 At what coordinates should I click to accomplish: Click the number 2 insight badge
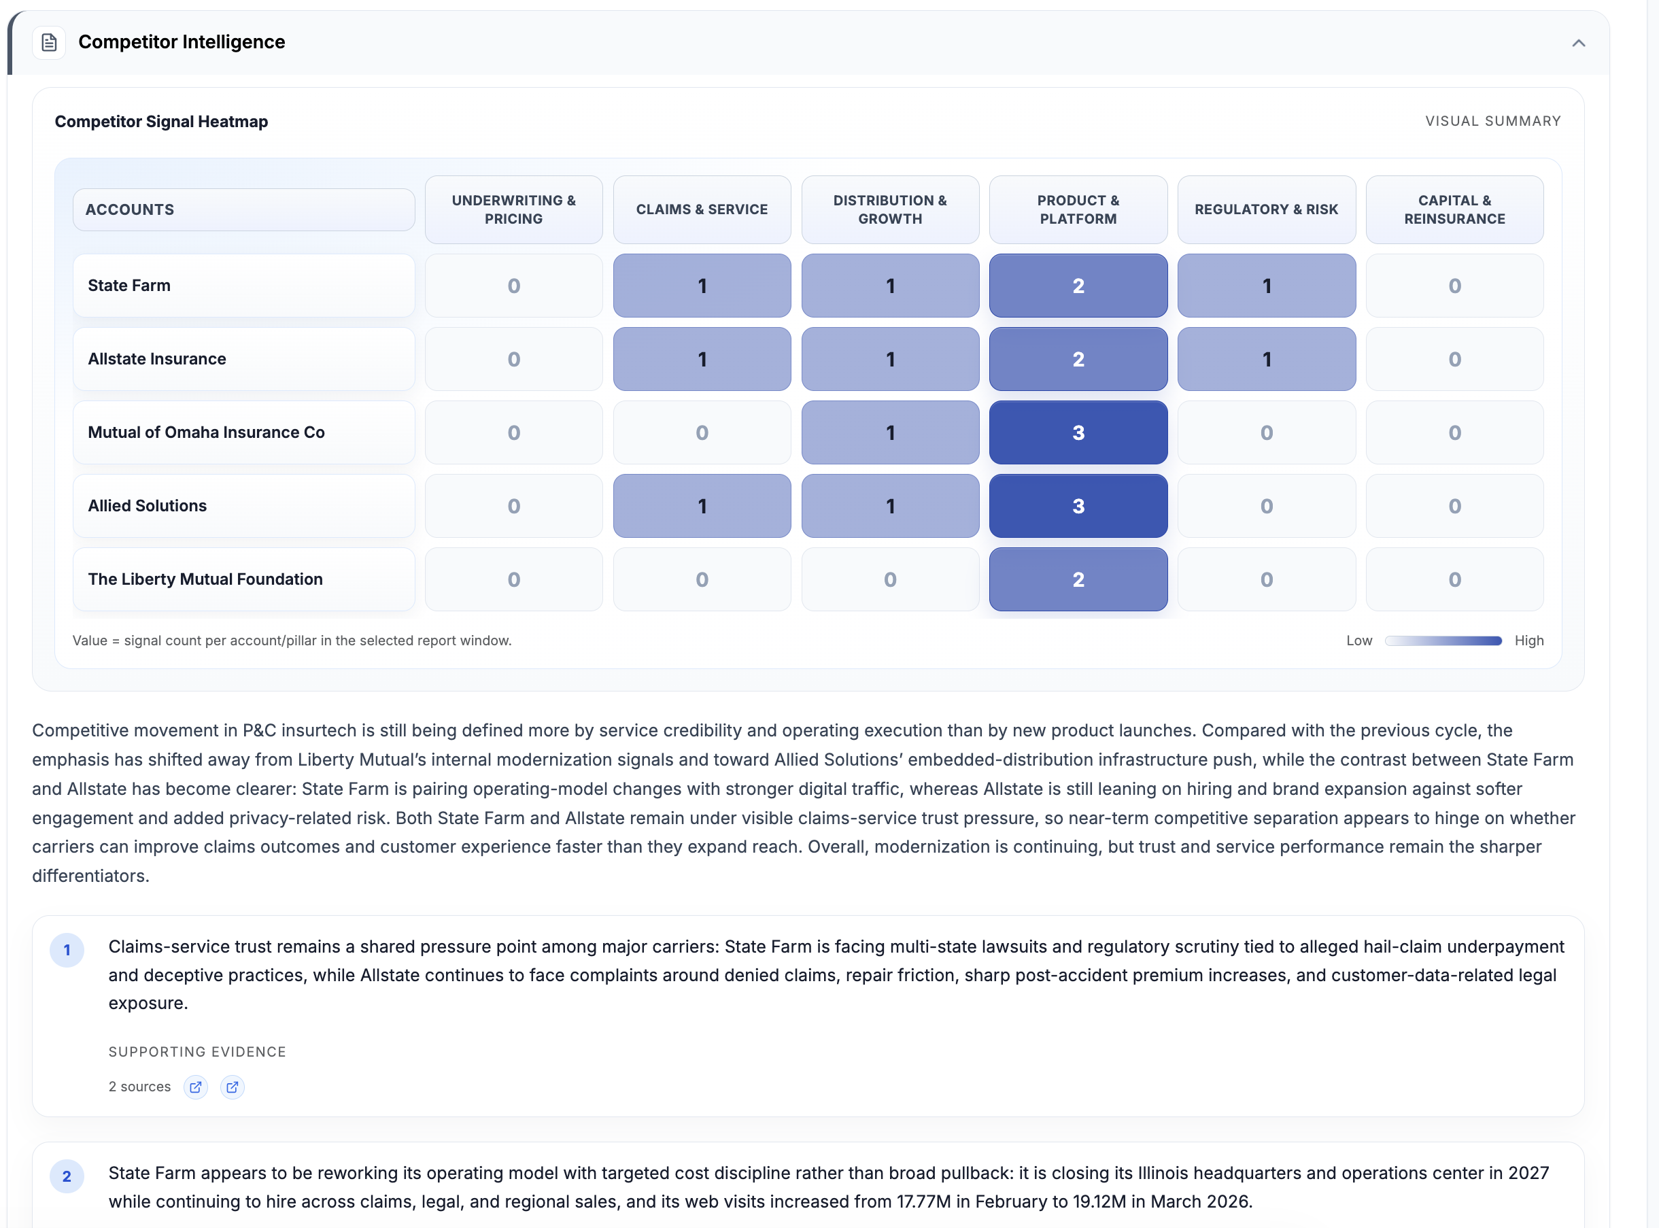pos(67,1176)
